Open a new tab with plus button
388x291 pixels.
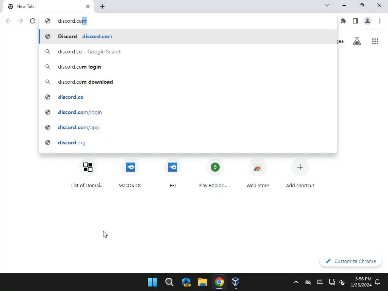pyautogui.click(x=102, y=6)
